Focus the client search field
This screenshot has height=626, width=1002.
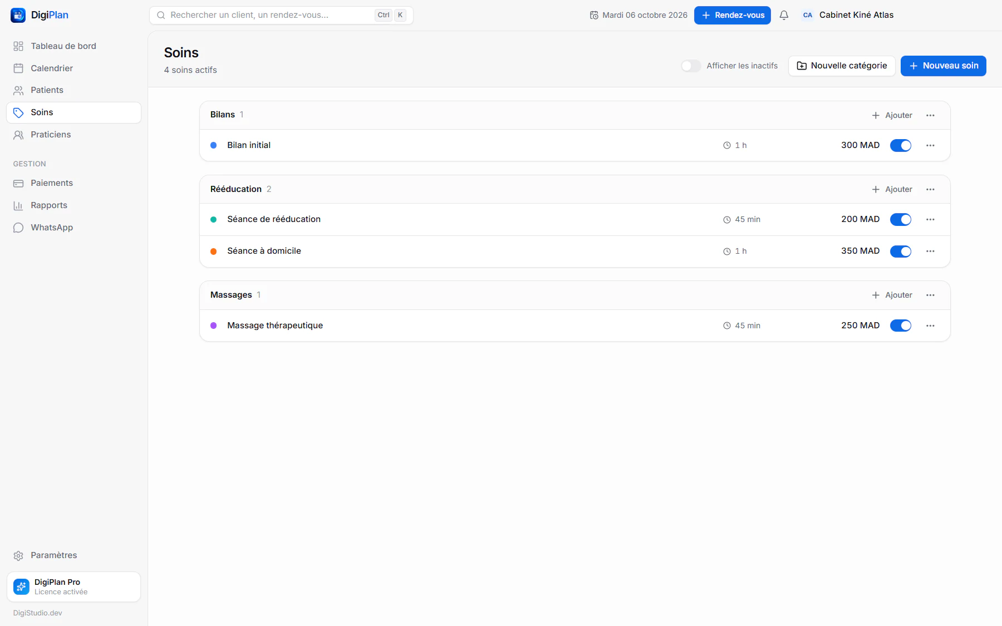[x=281, y=15]
